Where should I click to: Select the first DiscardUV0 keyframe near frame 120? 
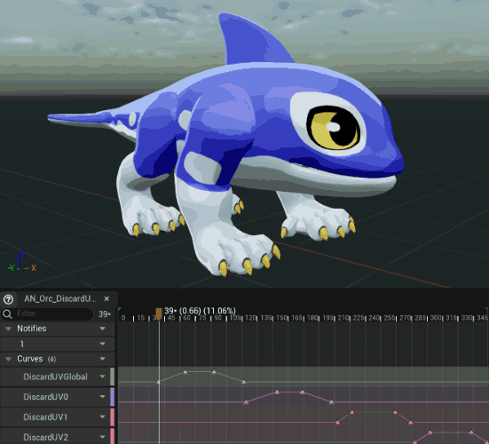[246, 402]
